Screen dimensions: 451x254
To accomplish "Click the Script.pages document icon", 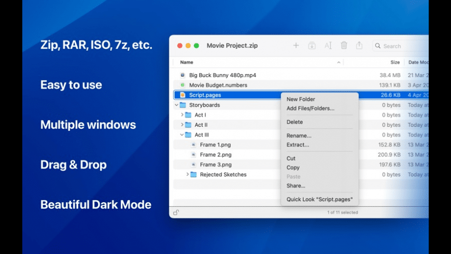I will pyautogui.click(x=182, y=95).
